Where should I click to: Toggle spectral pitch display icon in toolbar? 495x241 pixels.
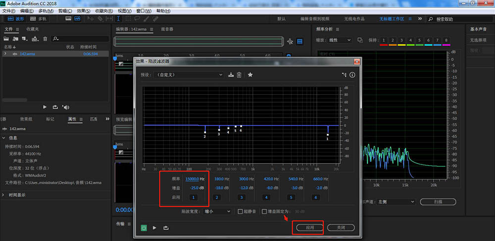coord(77,19)
